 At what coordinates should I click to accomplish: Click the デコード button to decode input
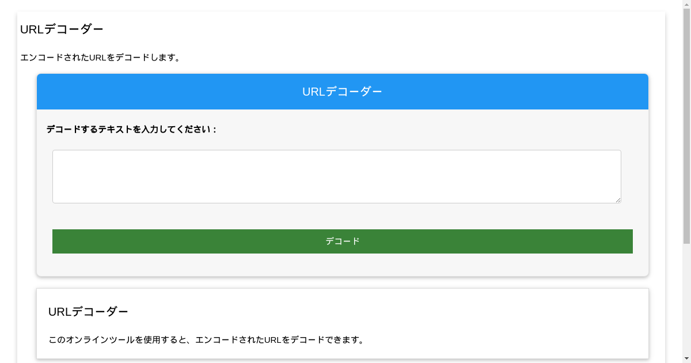[342, 241]
